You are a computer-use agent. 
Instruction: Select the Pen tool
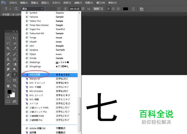pyautogui.click(x=8, y=75)
